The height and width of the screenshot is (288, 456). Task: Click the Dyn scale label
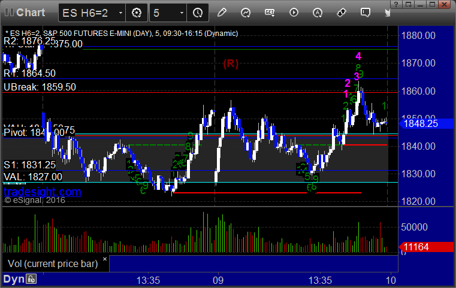(x=14, y=279)
